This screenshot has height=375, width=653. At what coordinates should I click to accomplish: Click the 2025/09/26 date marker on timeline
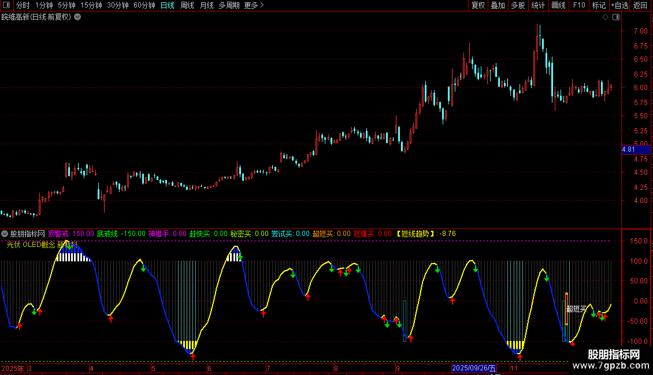[x=474, y=368]
